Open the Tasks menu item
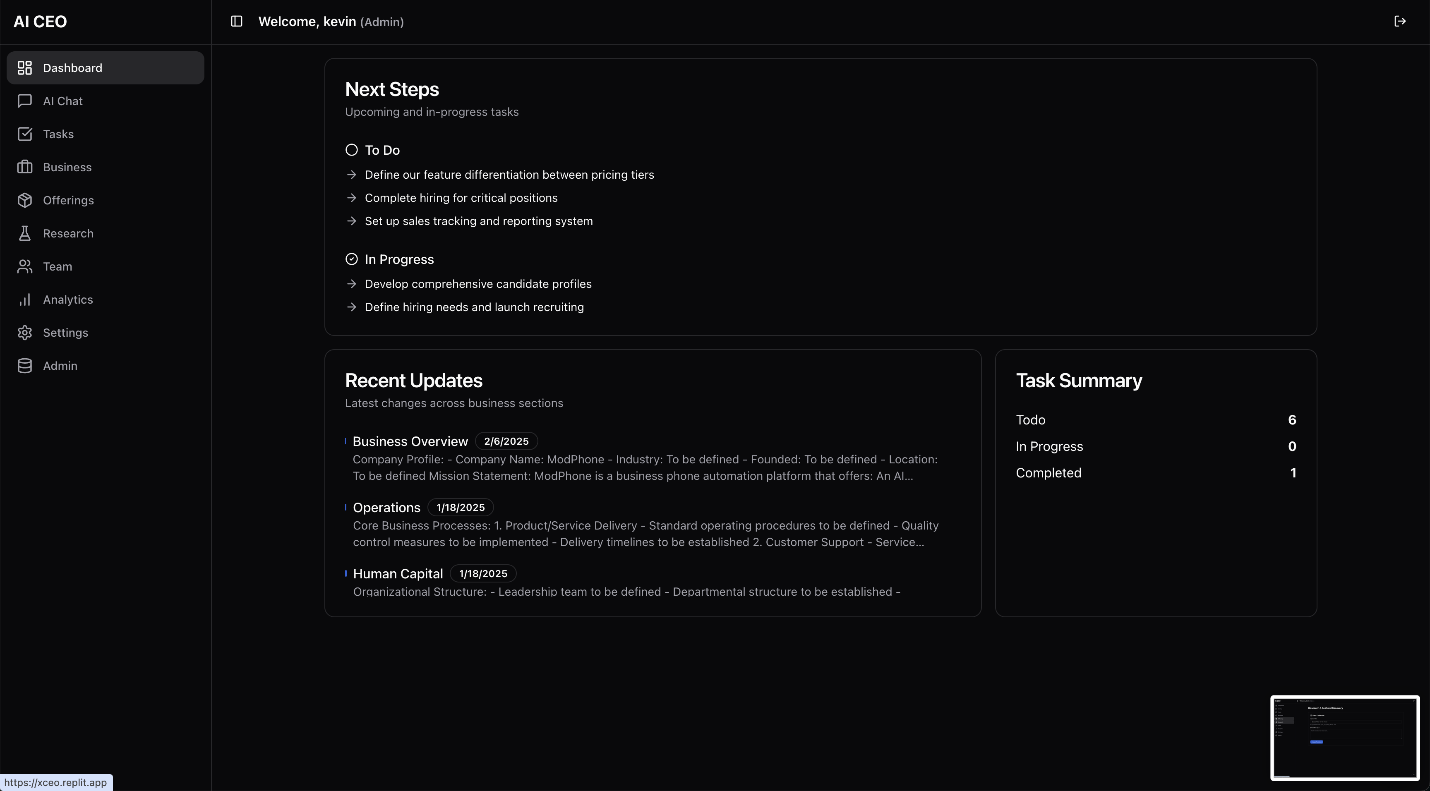 (x=58, y=134)
